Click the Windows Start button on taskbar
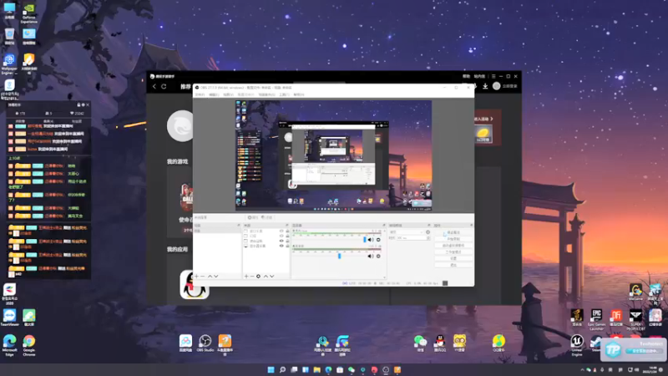Image resolution: width=668 pixels, height=376 pixels. tap(271, 369)
